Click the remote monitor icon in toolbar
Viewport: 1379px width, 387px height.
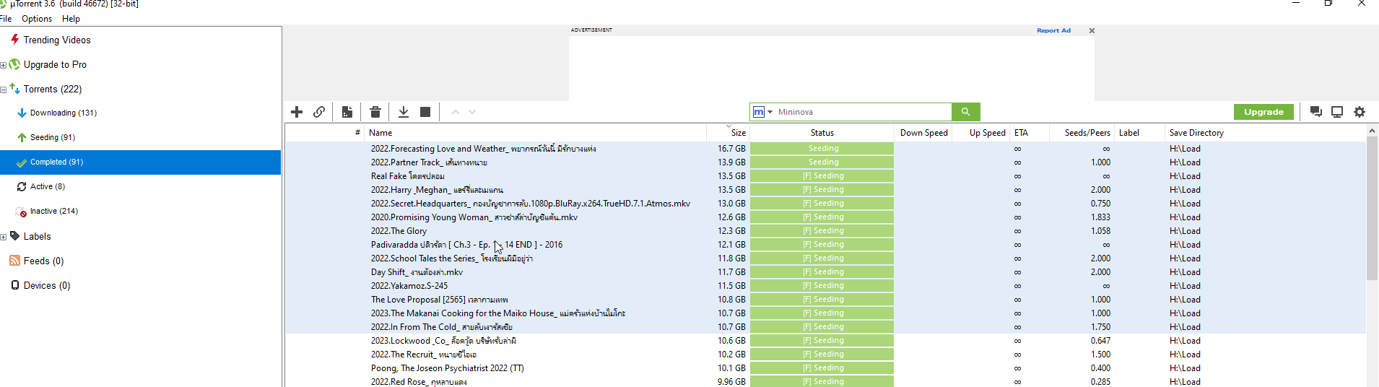pos(1337,112)
